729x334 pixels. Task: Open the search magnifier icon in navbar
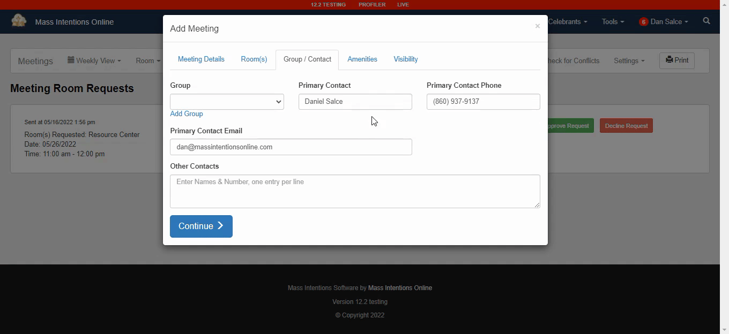tap(706, 21)
